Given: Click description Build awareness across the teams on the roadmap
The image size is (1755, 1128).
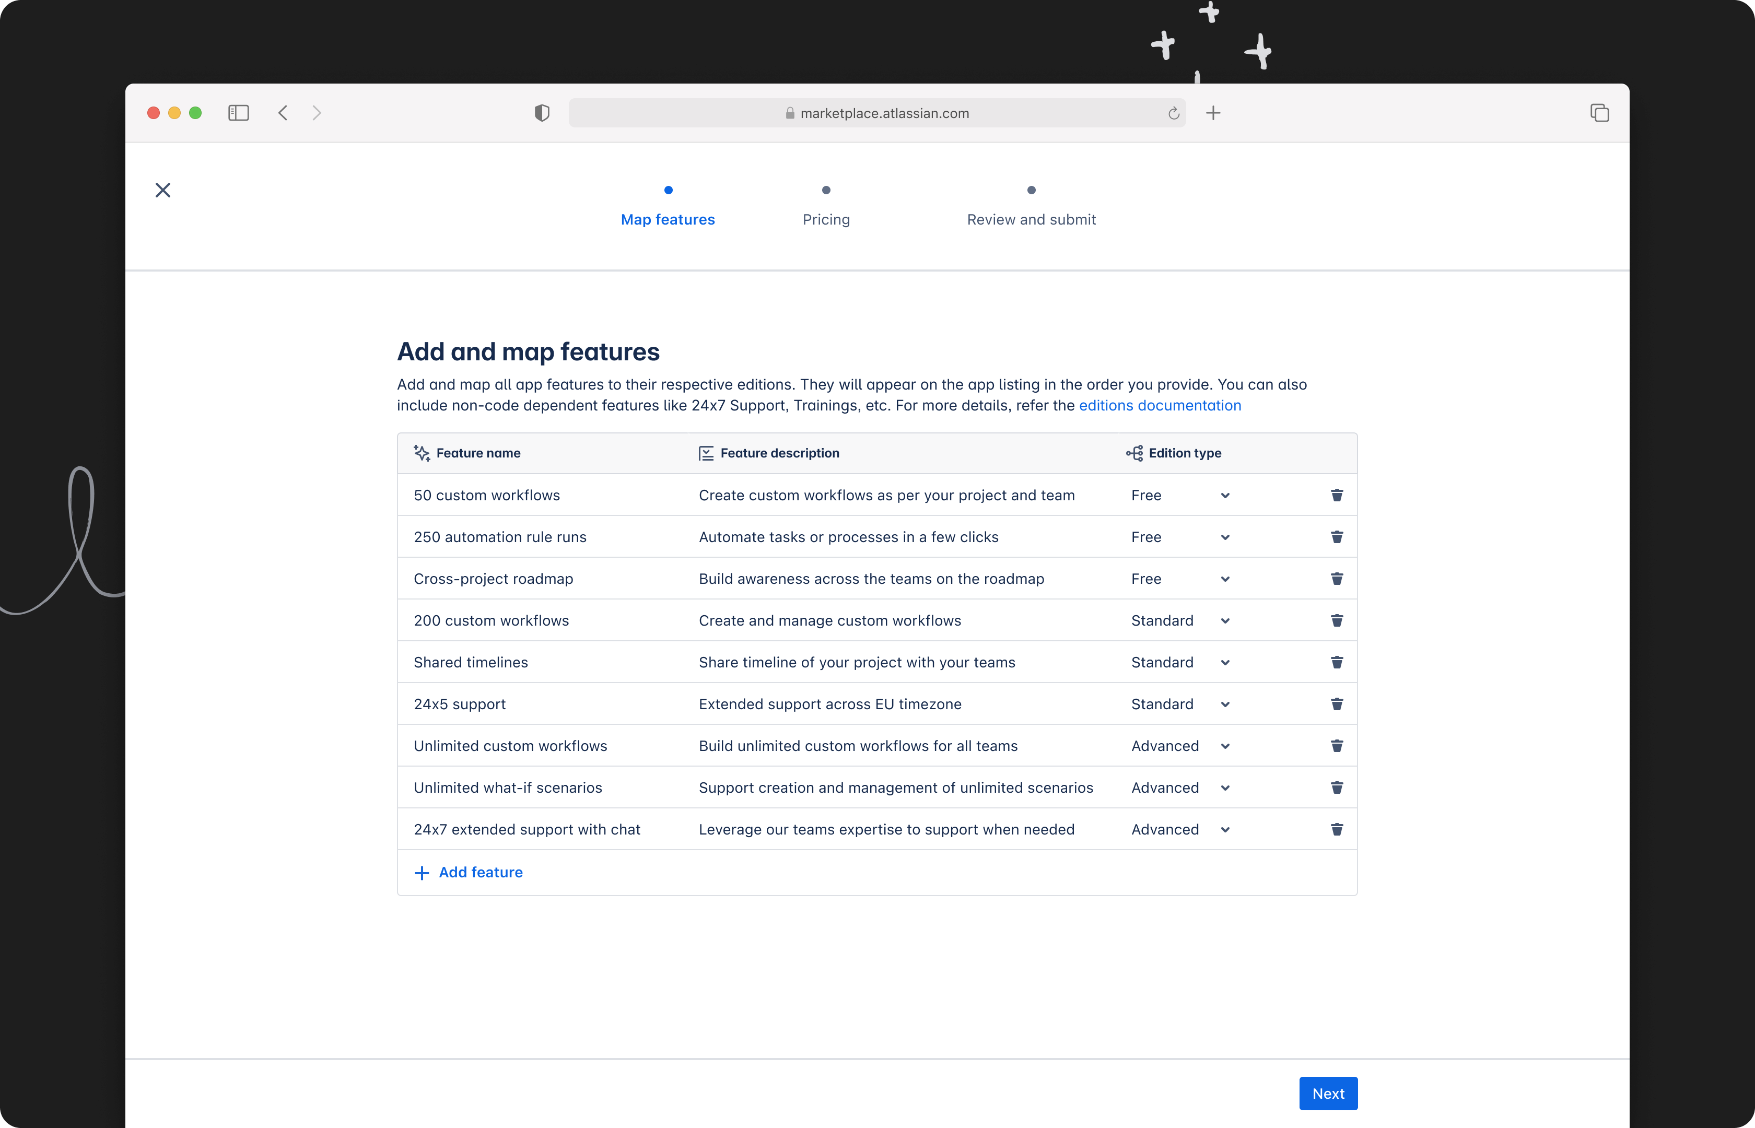Looking at the screenshot, I should pos(871,579).
